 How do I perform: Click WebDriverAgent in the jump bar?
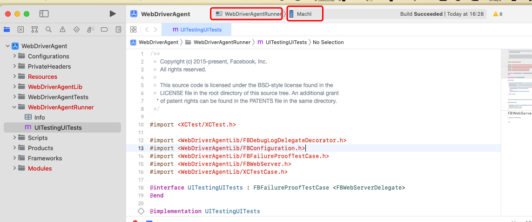[155, 42]
